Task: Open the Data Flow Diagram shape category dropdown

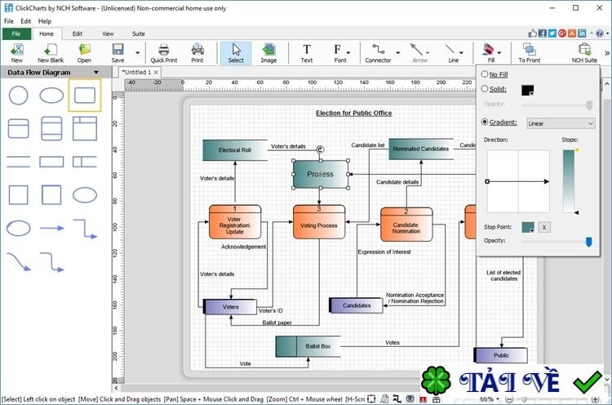Action: [x=96, y=72]
